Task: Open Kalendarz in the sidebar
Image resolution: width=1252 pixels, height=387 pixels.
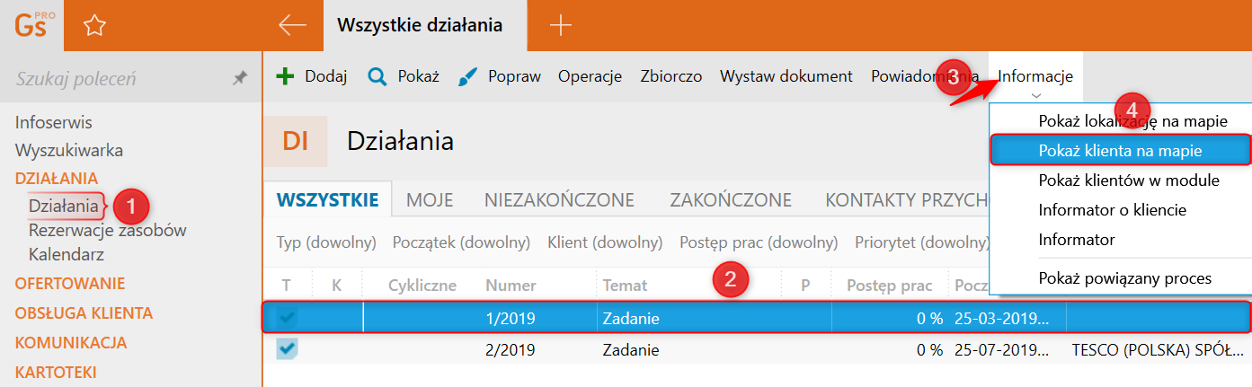Action: tap(65, 254)
